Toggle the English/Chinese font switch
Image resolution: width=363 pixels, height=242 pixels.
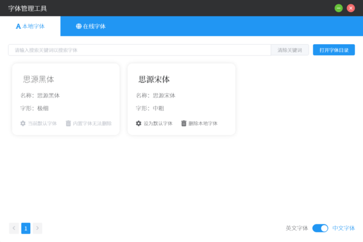coord(320,228)
